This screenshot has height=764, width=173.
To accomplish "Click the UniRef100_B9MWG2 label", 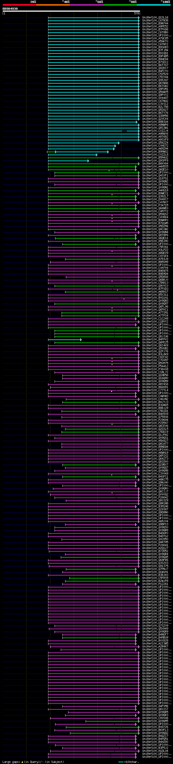I will [x=155, y=151].
